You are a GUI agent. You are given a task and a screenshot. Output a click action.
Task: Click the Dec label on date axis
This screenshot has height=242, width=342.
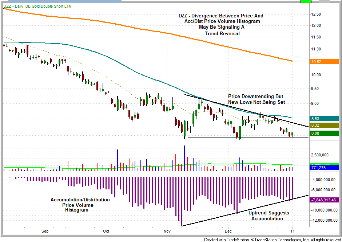pyautogui.click(x=228, y=231)
